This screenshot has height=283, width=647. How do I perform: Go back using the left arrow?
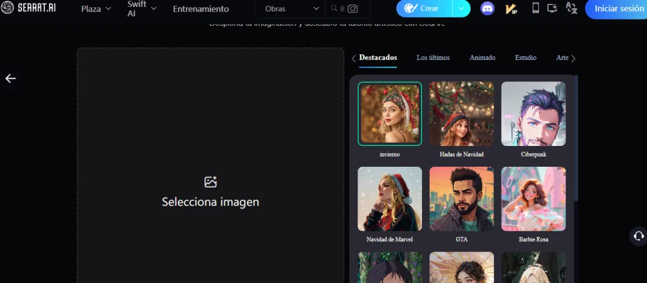[10, 78]
